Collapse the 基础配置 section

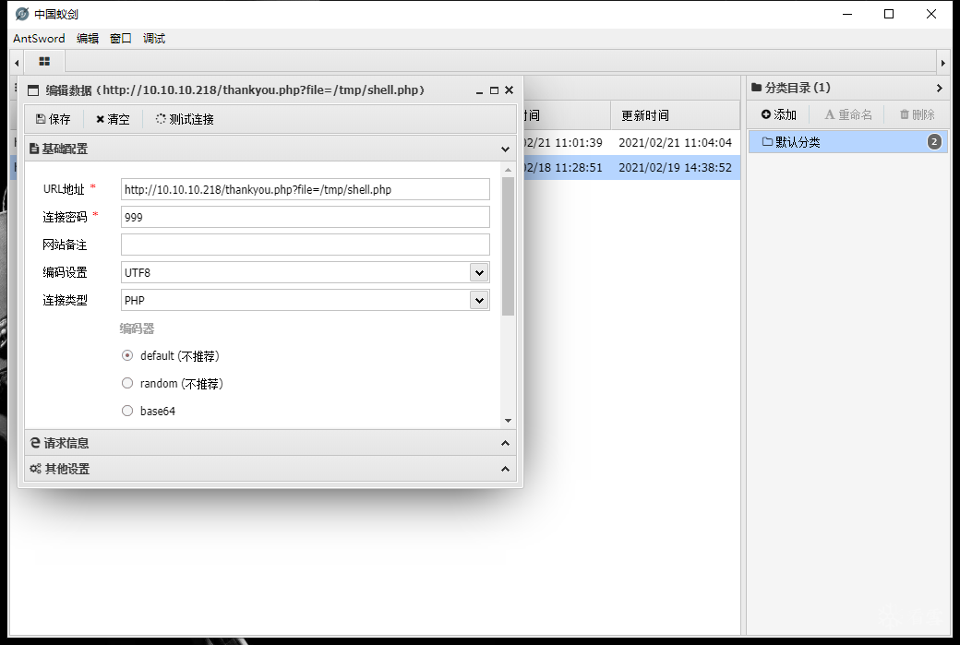pos(505,149)
